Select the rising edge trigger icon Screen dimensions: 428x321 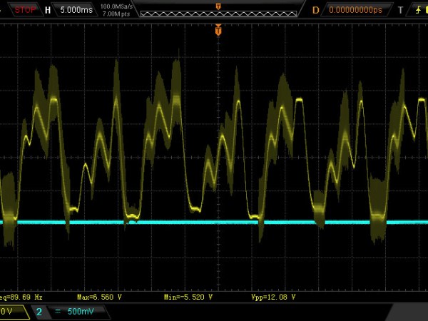pyautogui.click(x=418, y=11)
